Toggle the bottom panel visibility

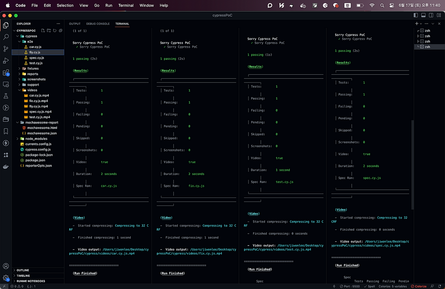point(423,15)
